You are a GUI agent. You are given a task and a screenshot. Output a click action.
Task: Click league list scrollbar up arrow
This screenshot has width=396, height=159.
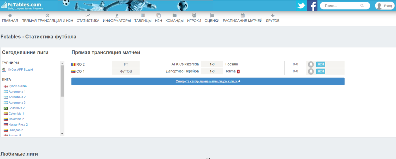[62, 63]
